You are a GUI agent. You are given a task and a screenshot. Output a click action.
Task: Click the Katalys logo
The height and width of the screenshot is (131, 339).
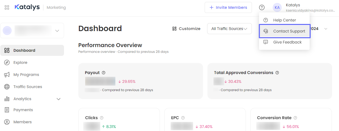pos(27,7)
